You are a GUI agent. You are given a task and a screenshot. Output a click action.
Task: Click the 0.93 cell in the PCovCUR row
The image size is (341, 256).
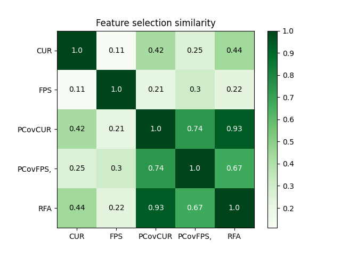coord(234,129)
